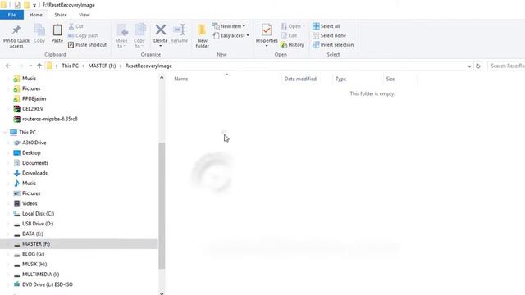Switch to the Share ribbon tab
Image resolution: width=525 pixels, height=295 pixels.
pyautogui.click(x=61, y=15)
